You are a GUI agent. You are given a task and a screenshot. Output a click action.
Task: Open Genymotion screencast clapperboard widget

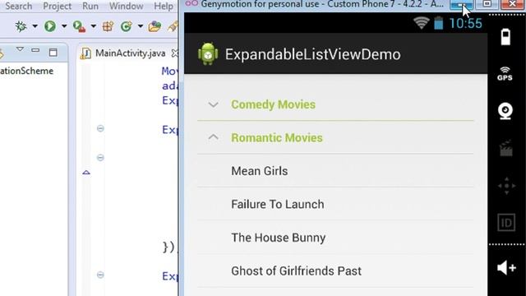(x=506, y=148)
